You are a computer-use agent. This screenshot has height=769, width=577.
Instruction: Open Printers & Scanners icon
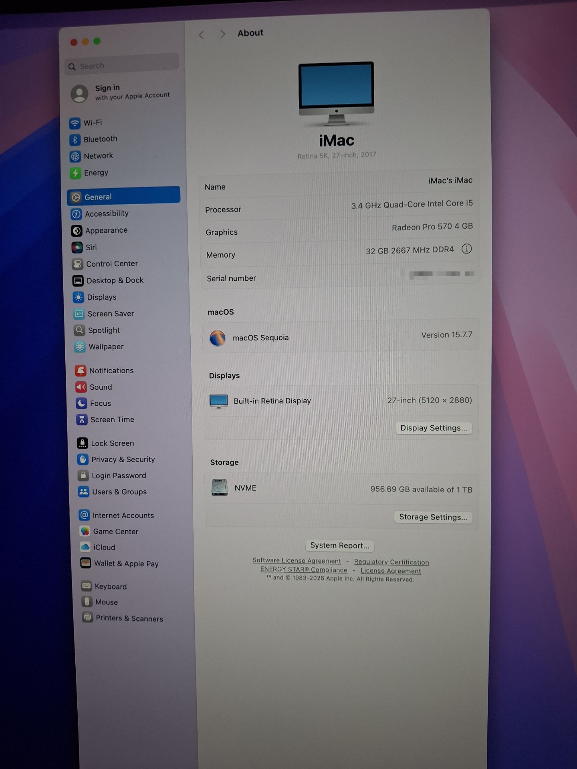tap(87, 618)
